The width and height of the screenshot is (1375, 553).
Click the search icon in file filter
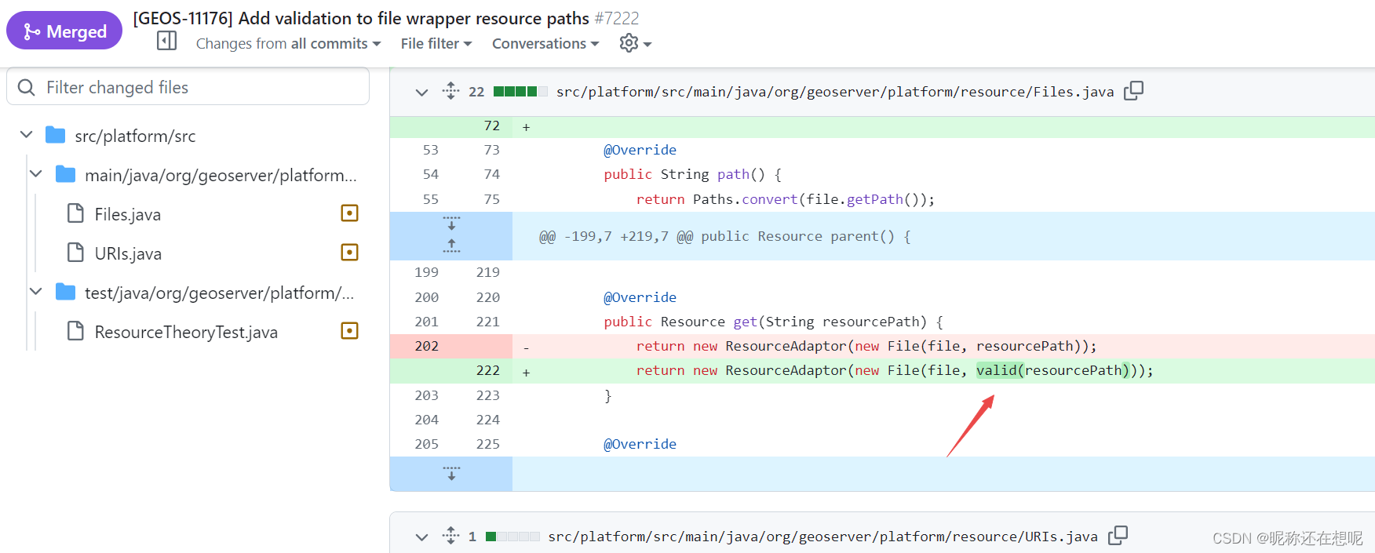[26, 87]
